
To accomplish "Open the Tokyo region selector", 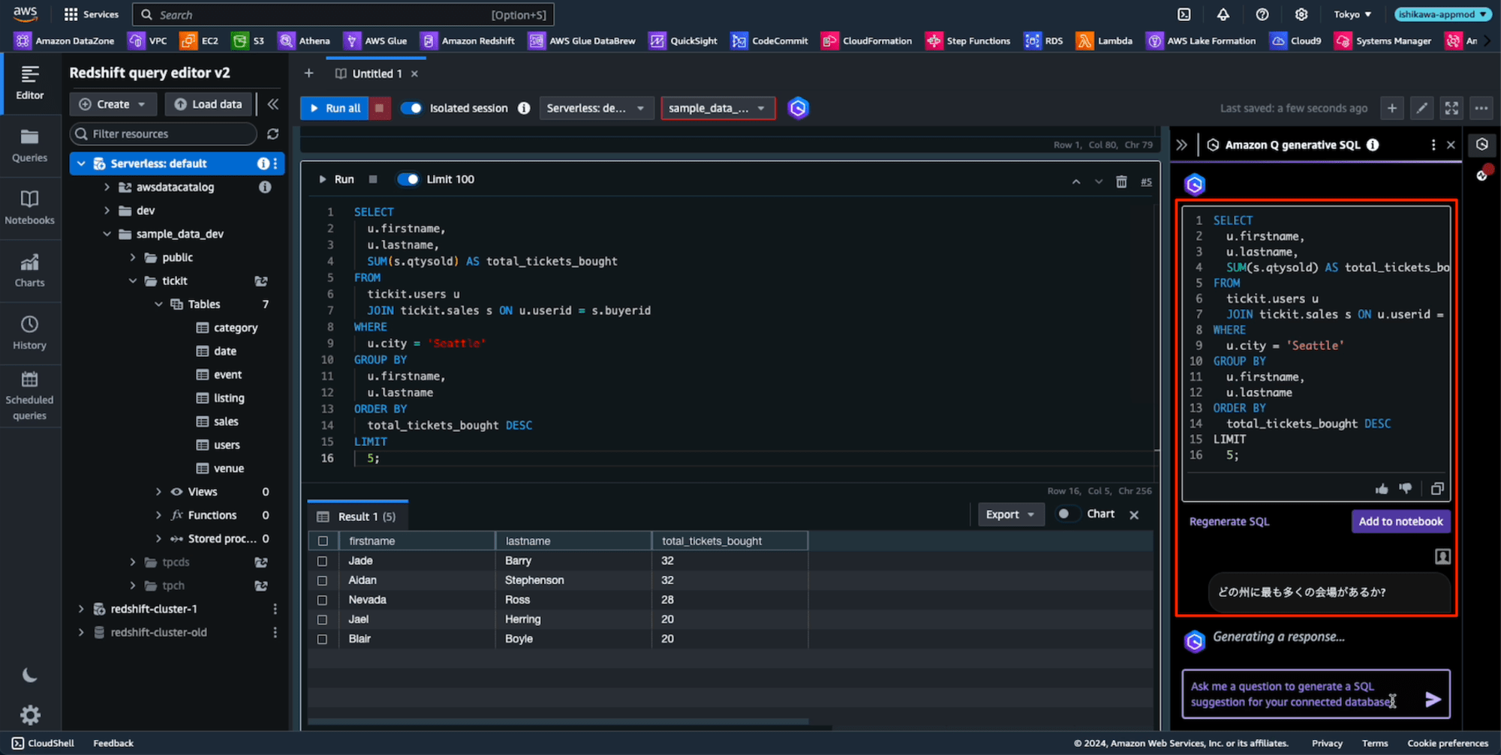I will 1352,14.
